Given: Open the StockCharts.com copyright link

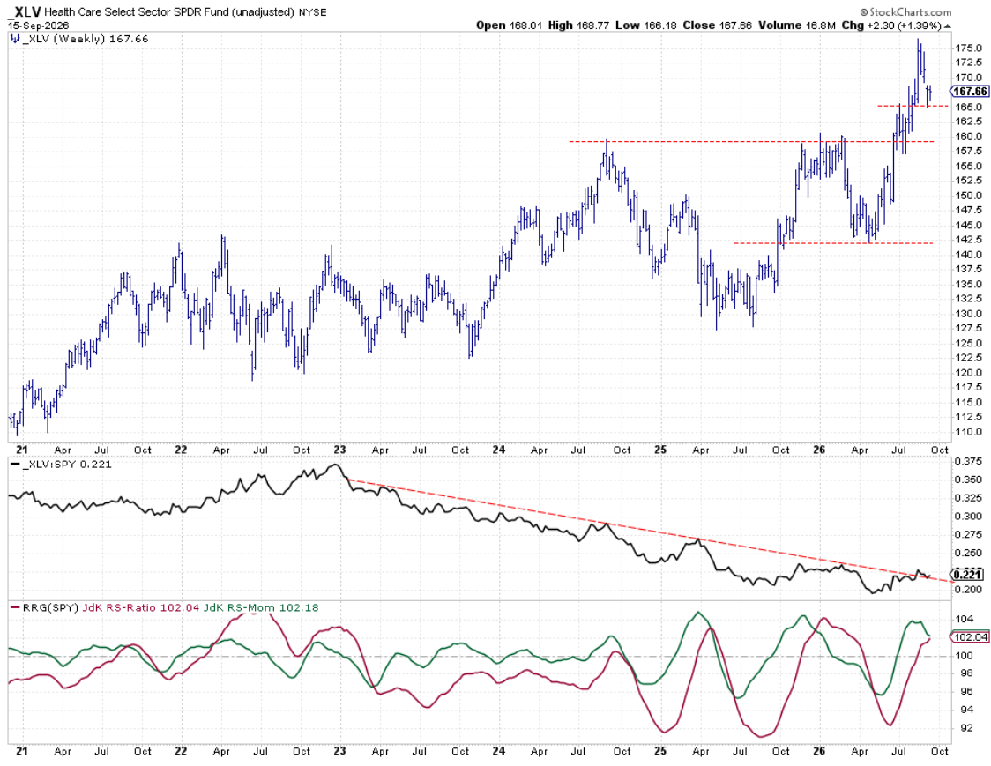Looking at the screenshot, I should (905, 12).
